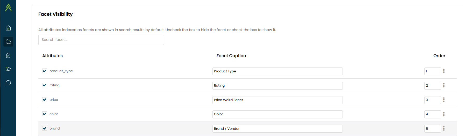The width and height of the screenshot is (463, 136).
Task: Open the three-dot menu for price row
Action: [444, 100]
